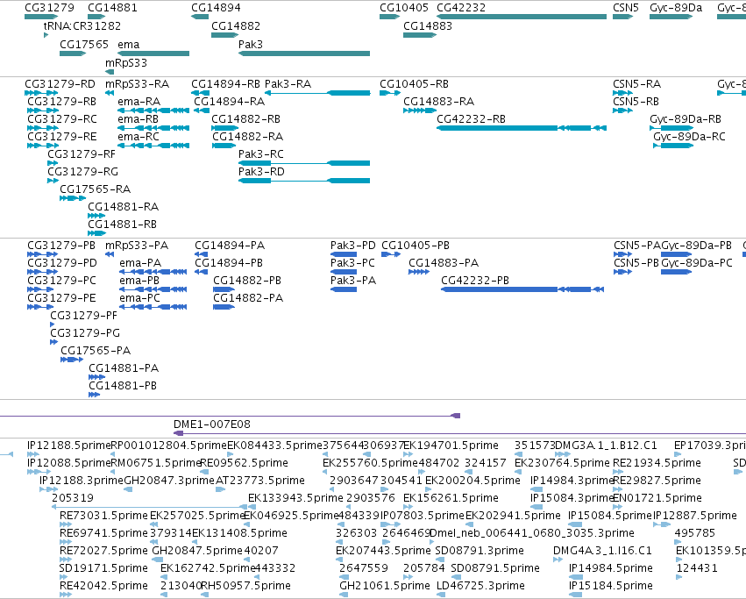Click the CG14883 gene label
Screen dimensions: 746x599
click(x=428, y=25)
